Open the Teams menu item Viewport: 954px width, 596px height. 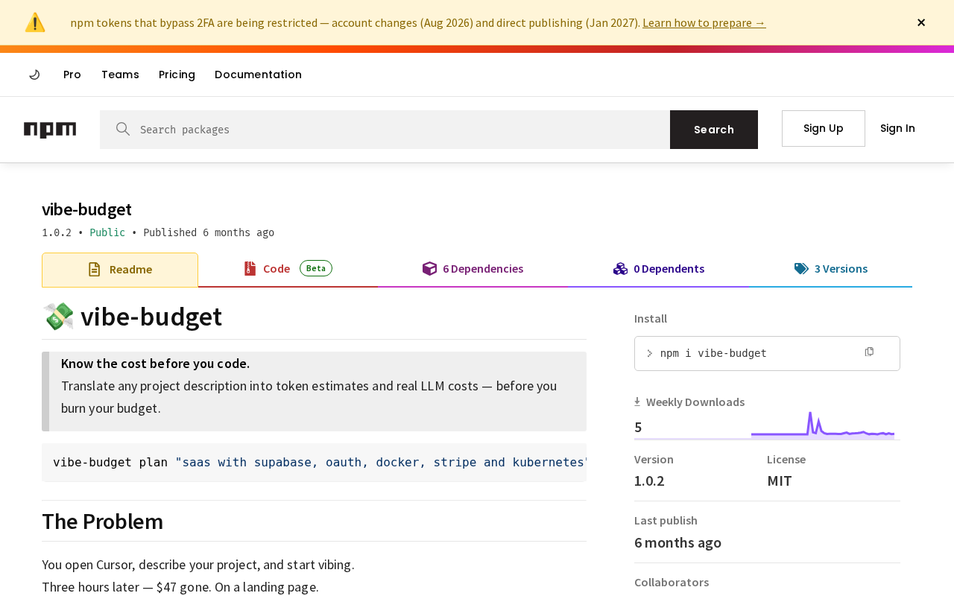pos(120,74)
